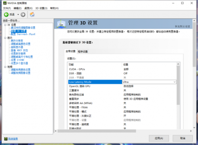
Task: Select the 垂直同步 setting row
Action: 122,99
